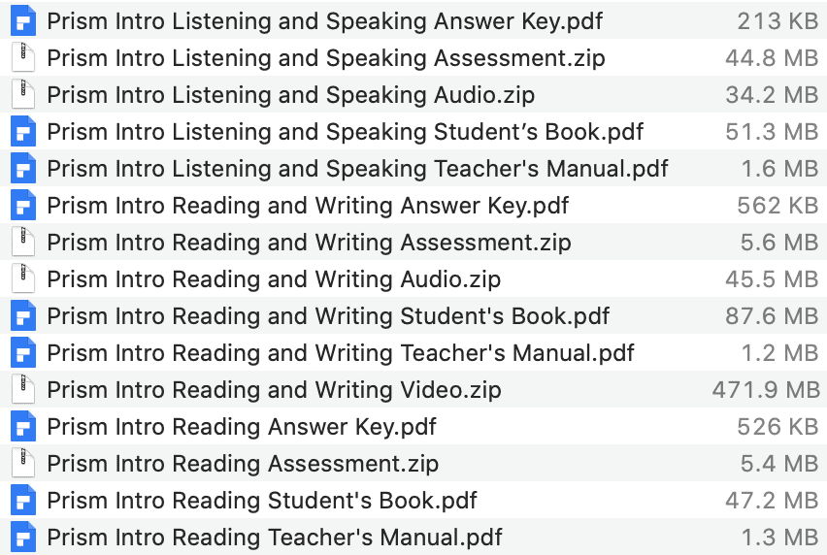
Task: Select Prism Intro Reading Student's Book.pdf file
Action: [x=262, y=501]
